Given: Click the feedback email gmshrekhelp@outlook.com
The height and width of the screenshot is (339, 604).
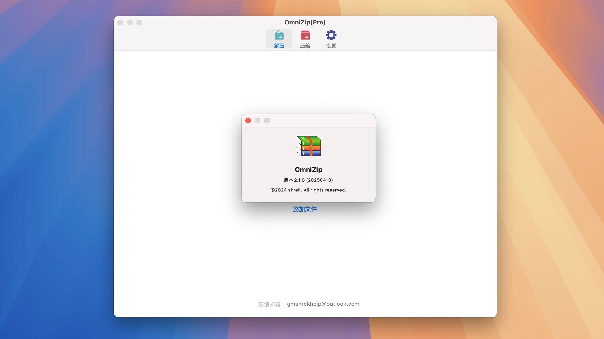Looking at the screenshot, I should click(x=323, y=304).
